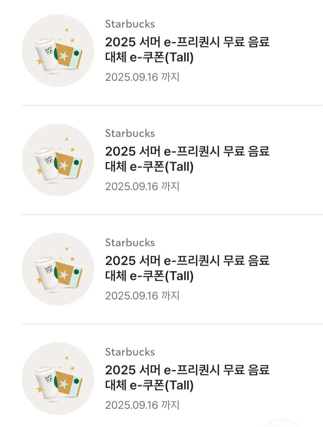Open the second 무료 음료 대체 e-쿠폰(Tall) title
Image resolution: width=323 pixels, height=427 pixels.
pos(187,159)
